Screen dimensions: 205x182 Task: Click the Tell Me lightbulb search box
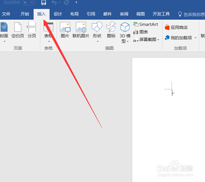(191, 14)
